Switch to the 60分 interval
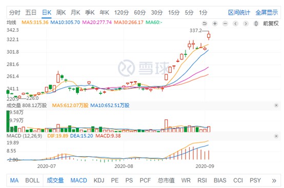 pos(140,12)
